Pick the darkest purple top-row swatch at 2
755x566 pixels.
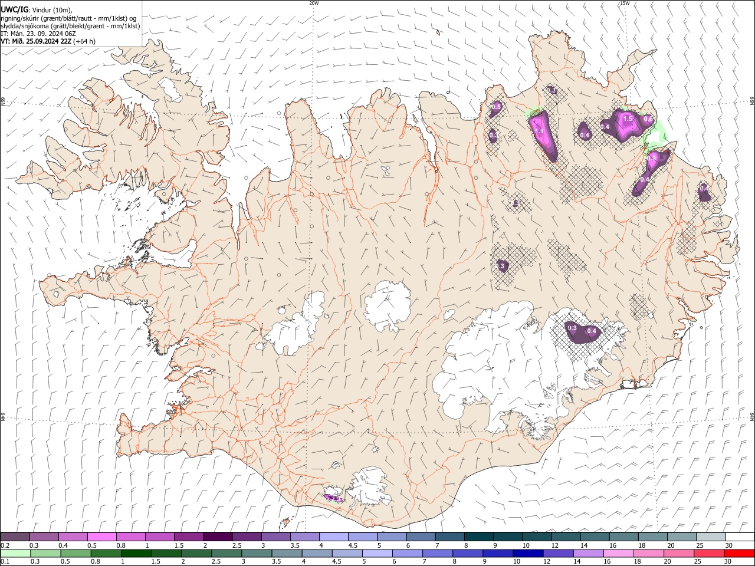(x=218, y=537)
